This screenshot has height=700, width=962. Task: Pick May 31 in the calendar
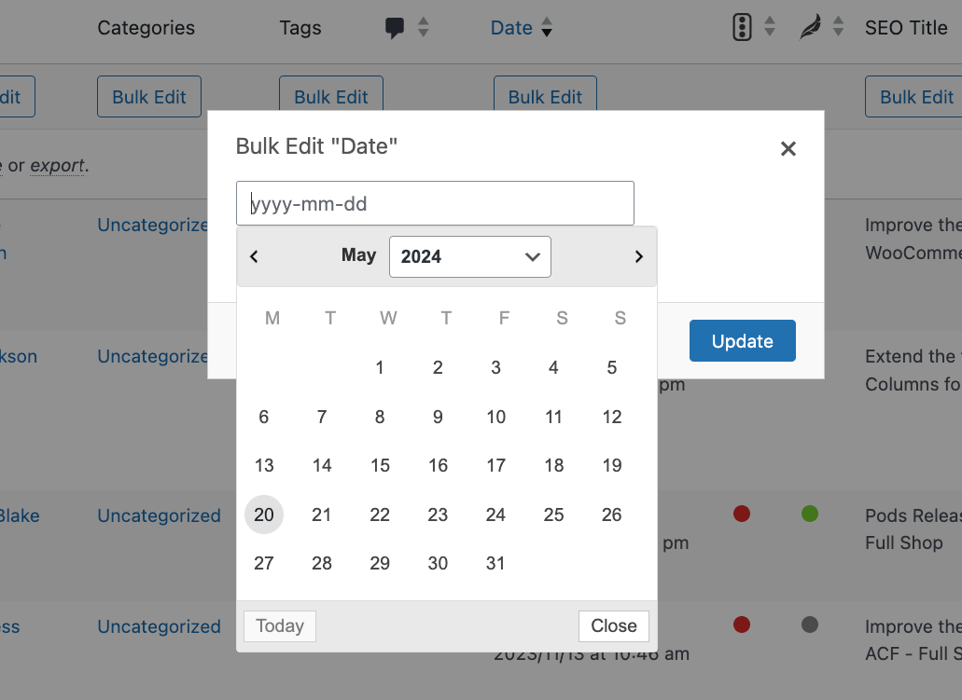coord(495,563)
